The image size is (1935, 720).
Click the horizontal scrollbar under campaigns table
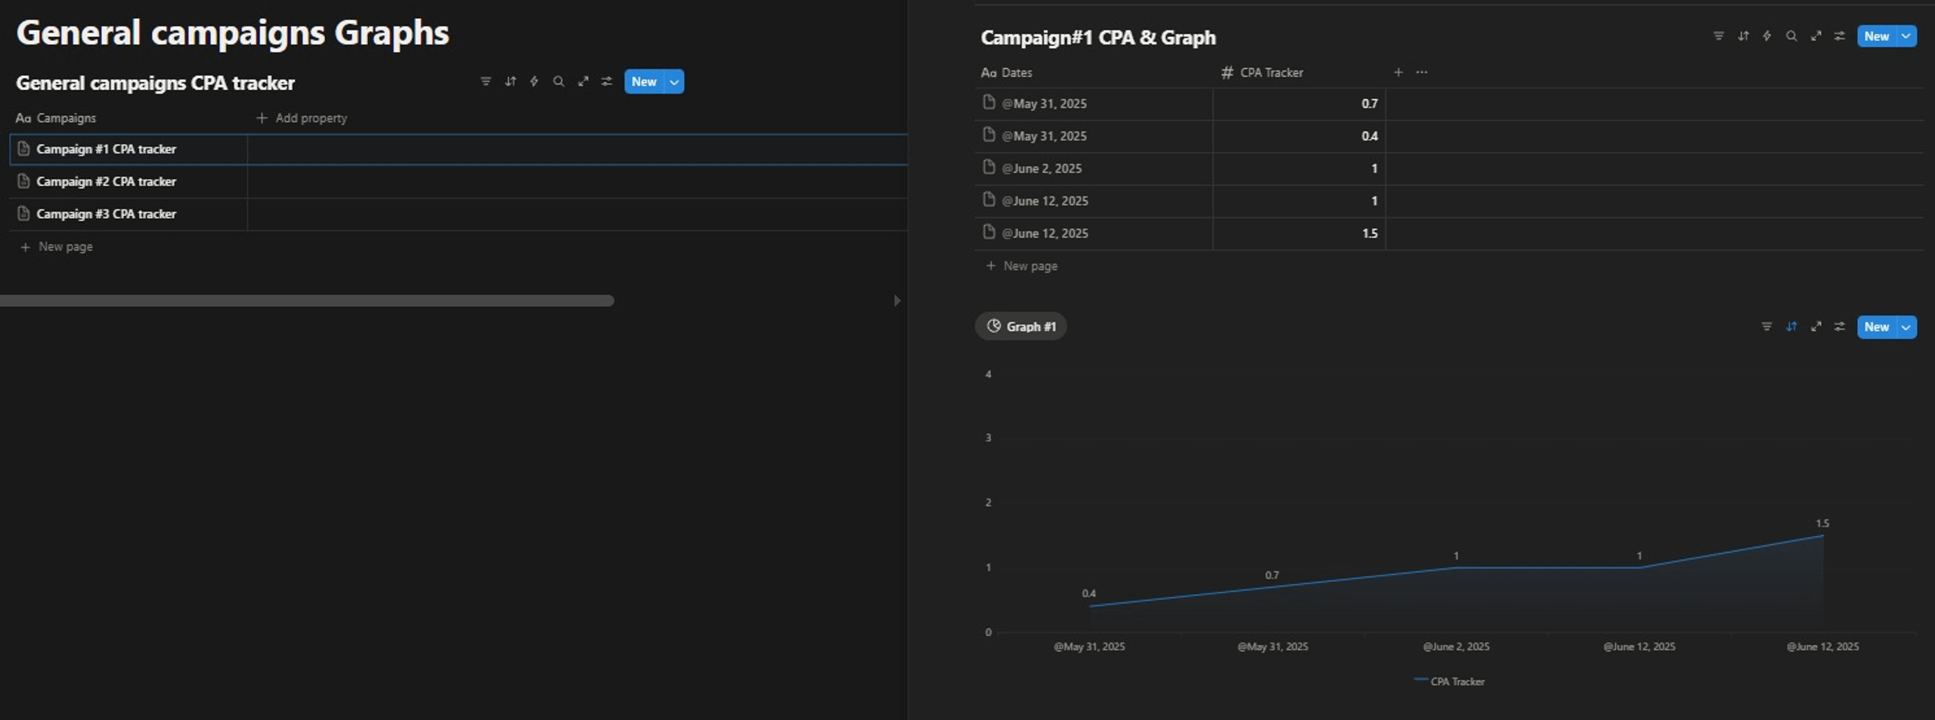pos(307,301)
